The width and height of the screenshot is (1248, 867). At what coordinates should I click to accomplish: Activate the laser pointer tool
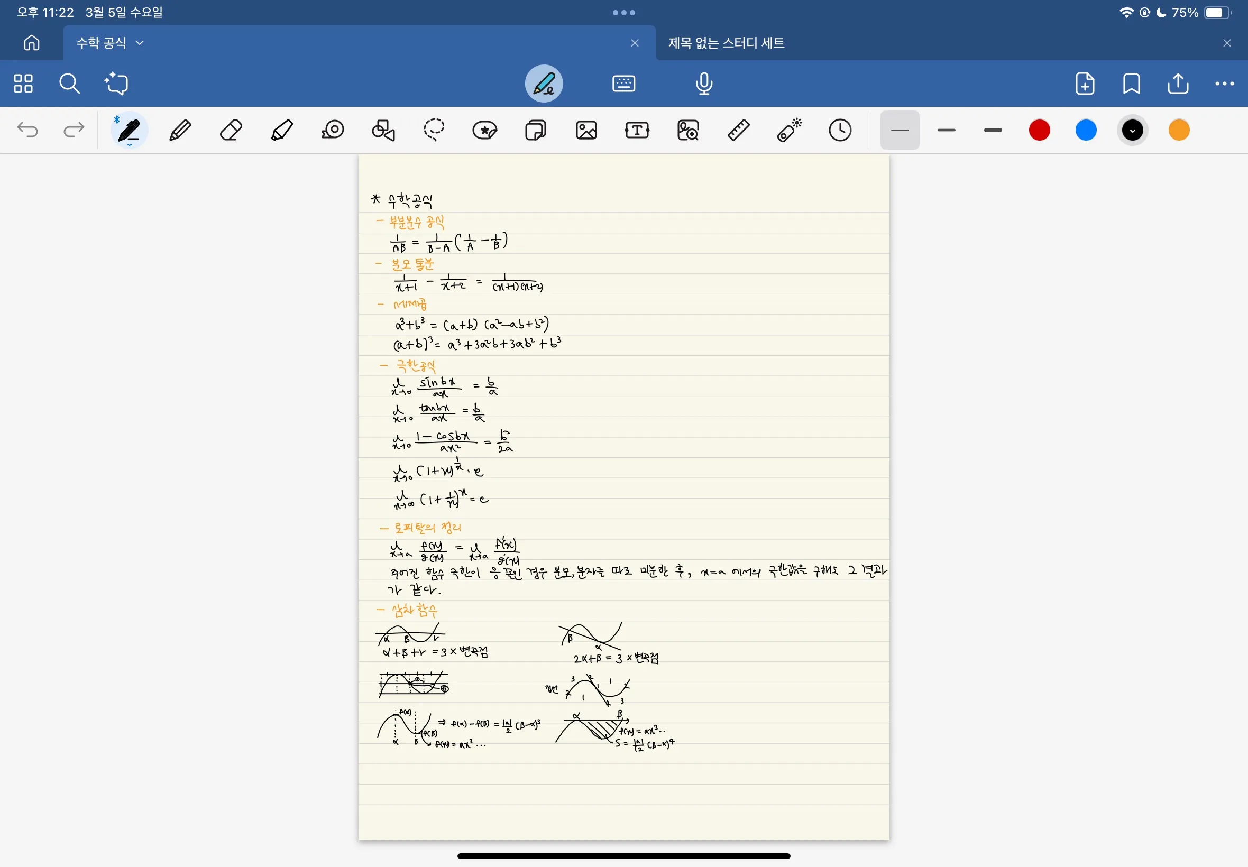[x=789, y=131]
